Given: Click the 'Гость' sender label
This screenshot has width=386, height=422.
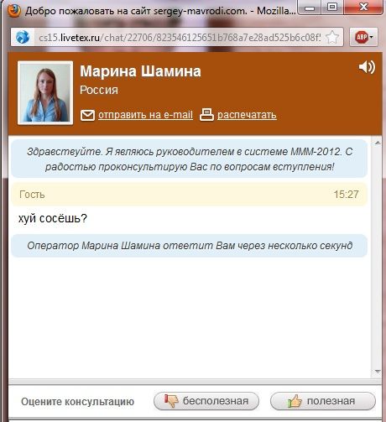Looking at the screenshot, I should tap(32, 195).
